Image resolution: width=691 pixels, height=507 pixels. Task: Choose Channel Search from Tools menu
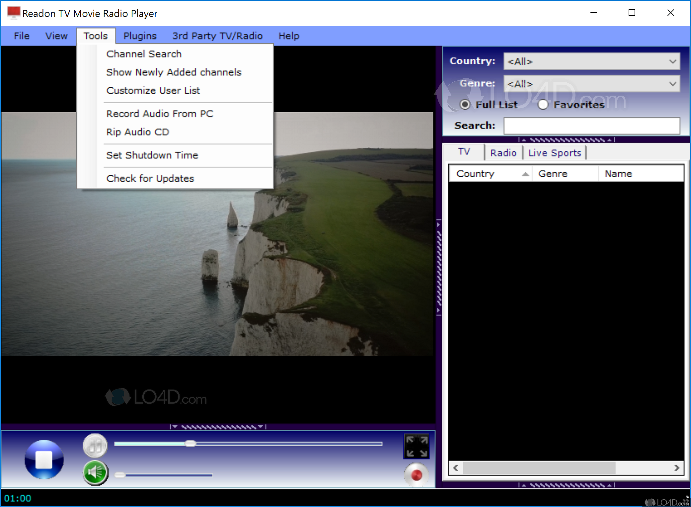[x=144, y=54]
